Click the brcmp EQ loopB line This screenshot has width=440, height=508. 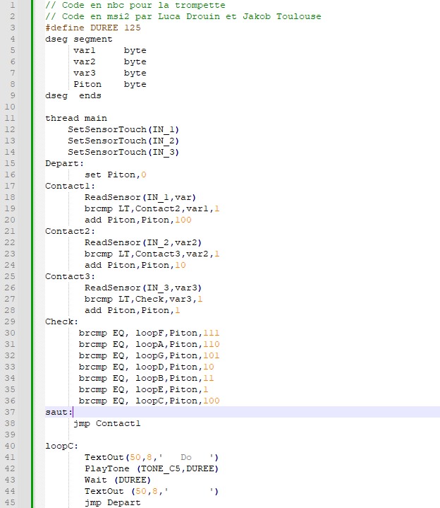pos(146,379)
